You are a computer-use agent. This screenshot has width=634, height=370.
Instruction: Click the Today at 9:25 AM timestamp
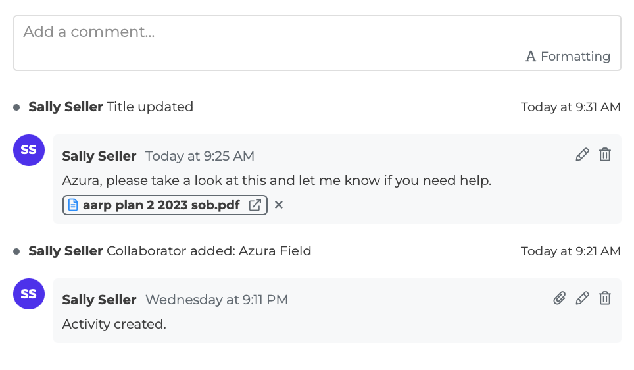pyautogui.click(x=200, y=156)
